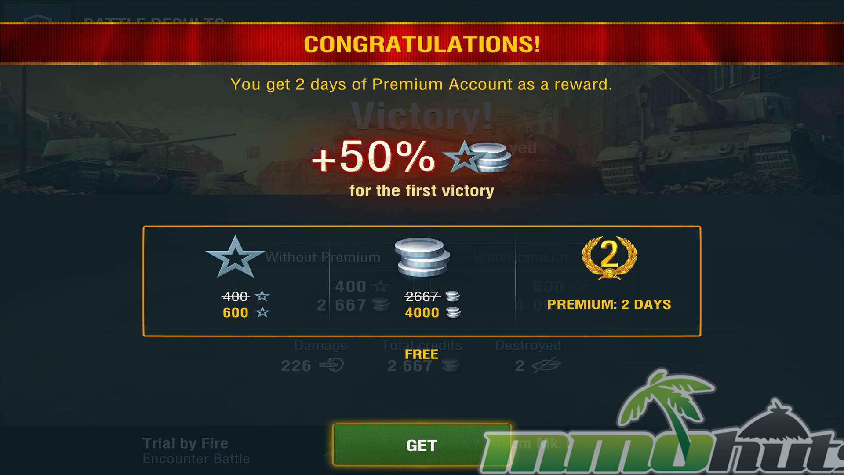Click the gold laurel wreath premium badge
844x475 pixels.
[x=609, y=258]
